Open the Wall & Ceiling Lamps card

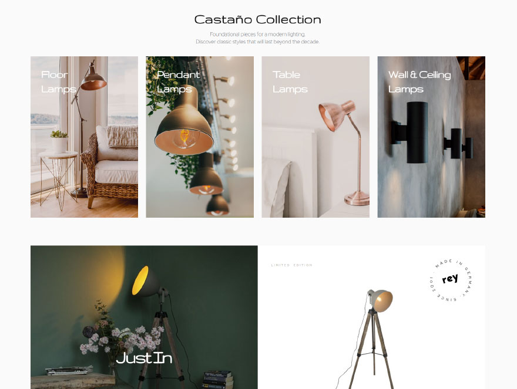(x=431, y=137)
